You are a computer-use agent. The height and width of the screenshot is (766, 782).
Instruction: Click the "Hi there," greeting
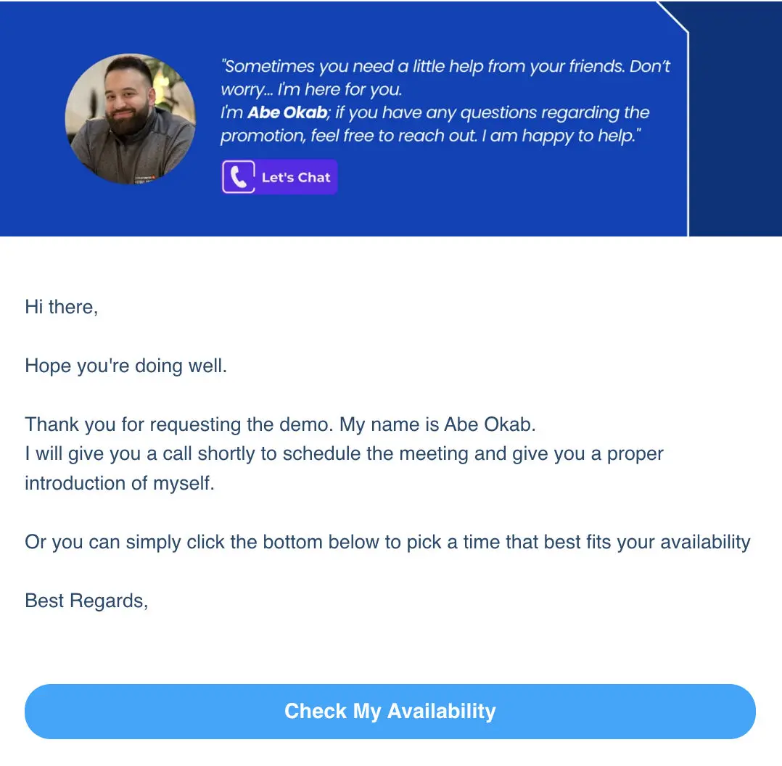[61, 307]
